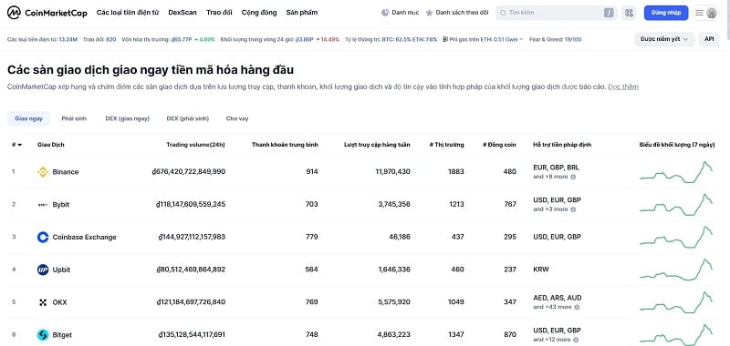Image resolution: width=730 pixels, height=346 pixels.
Task: Click the 820 exchanges count link
Action: (x=110, y=39)
